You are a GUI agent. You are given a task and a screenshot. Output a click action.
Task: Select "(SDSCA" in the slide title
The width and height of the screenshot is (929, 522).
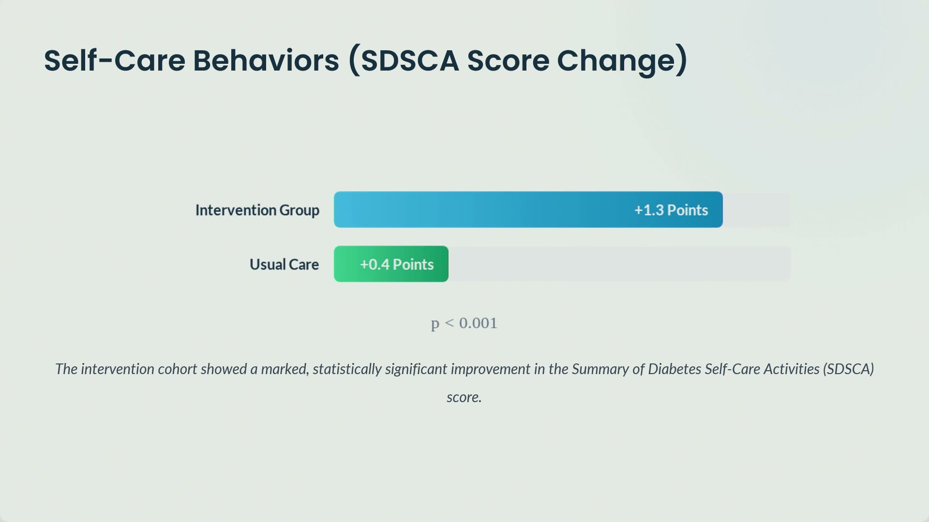point(404,60)
